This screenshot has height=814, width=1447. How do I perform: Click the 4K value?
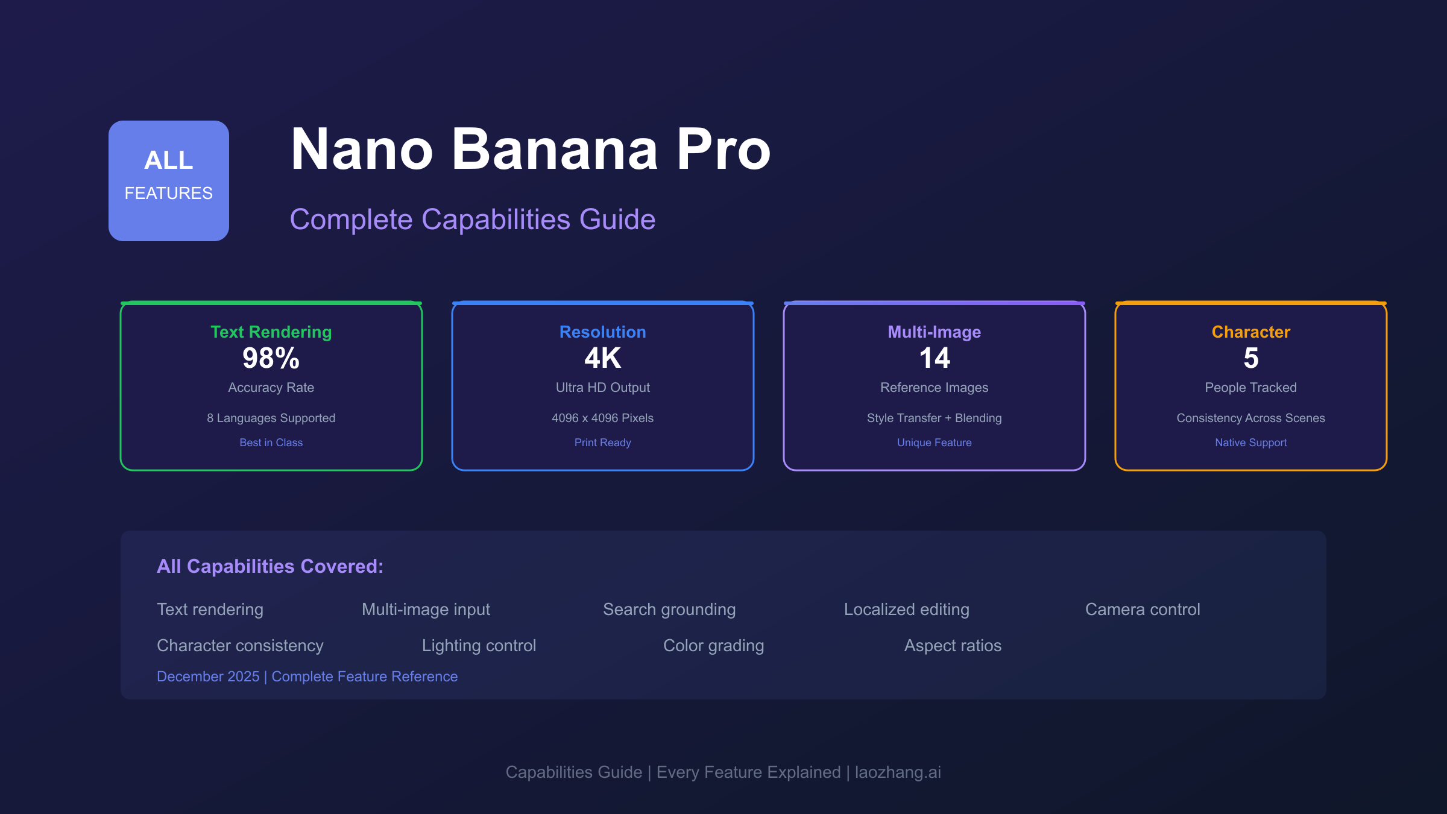click(x=602, y=359)
